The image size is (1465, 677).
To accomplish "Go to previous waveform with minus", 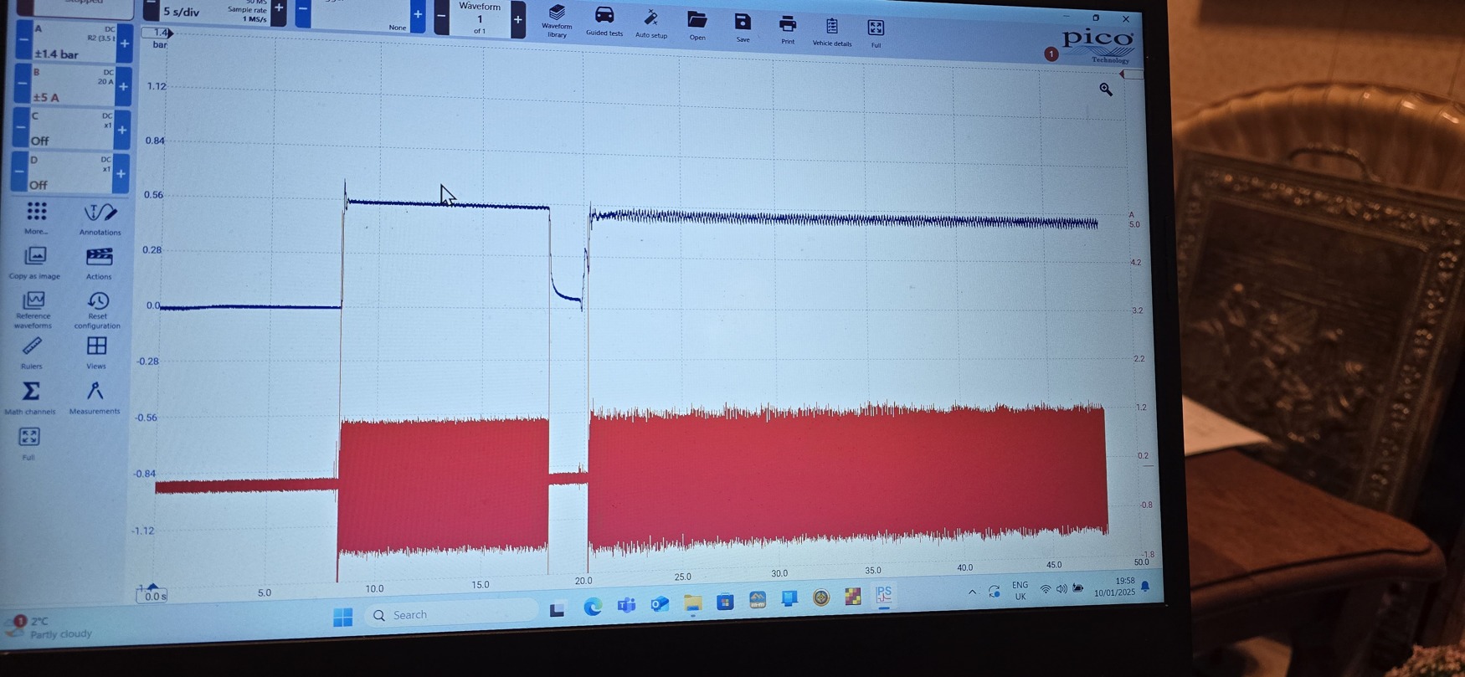I will click(x=441, y=16).
